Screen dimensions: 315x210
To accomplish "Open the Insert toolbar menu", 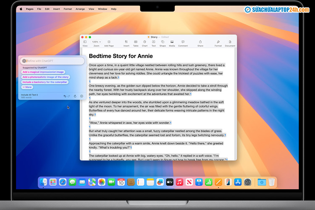I will point(126,42).
